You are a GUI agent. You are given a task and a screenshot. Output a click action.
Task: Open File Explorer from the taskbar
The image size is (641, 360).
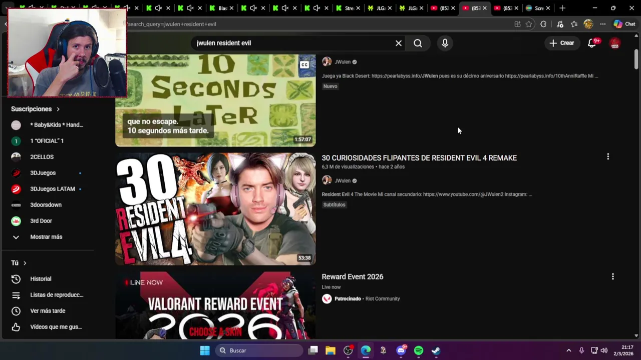330,350
